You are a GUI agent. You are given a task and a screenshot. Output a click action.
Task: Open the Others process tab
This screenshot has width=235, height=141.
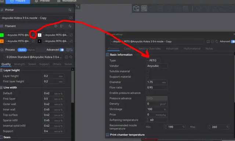(x=57, y=64)
